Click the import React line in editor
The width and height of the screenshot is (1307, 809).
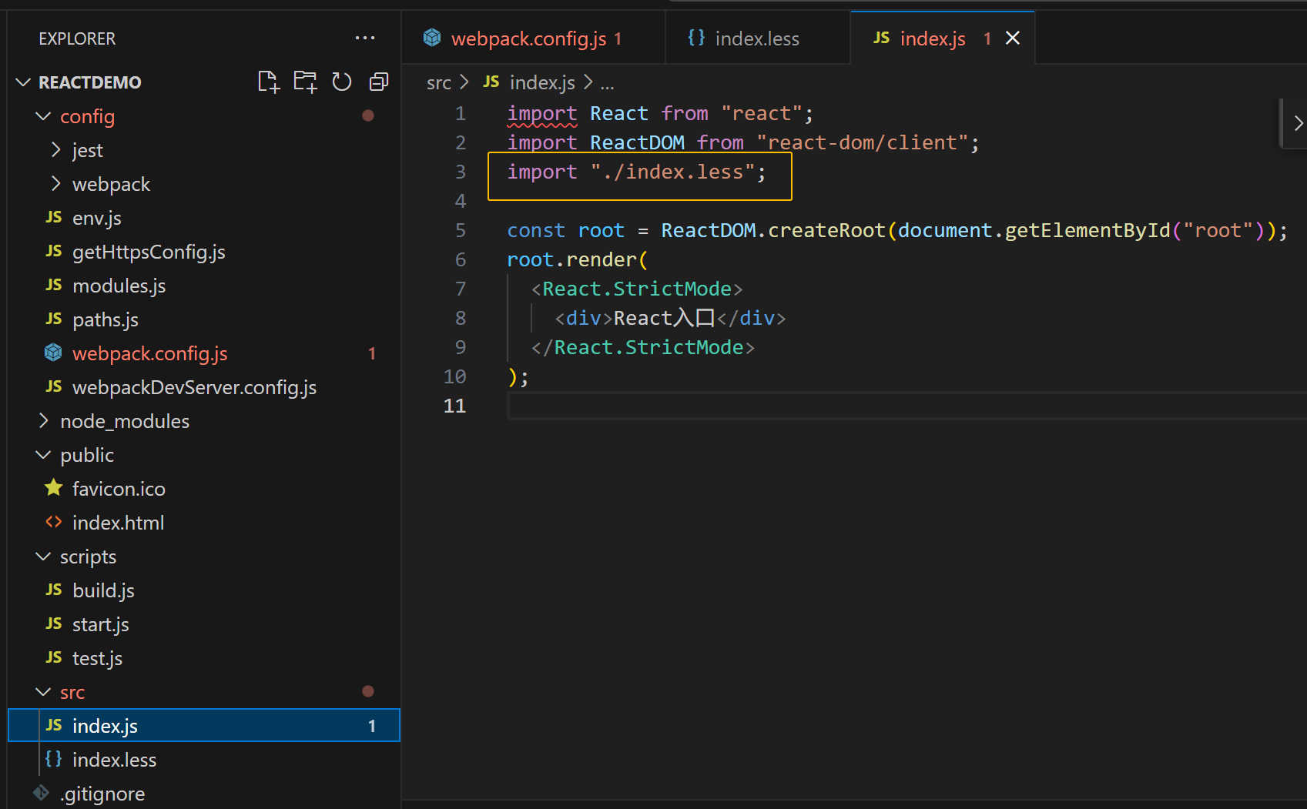pyautogui.click(x=660, y=113)
